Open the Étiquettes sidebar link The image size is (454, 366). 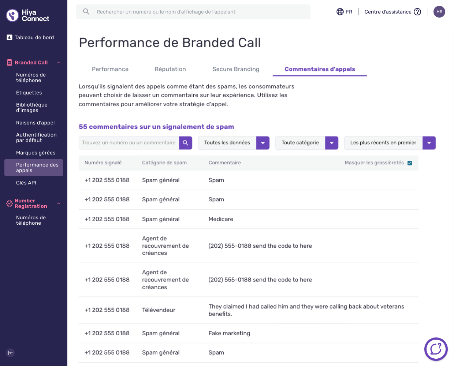coord(29,93)
